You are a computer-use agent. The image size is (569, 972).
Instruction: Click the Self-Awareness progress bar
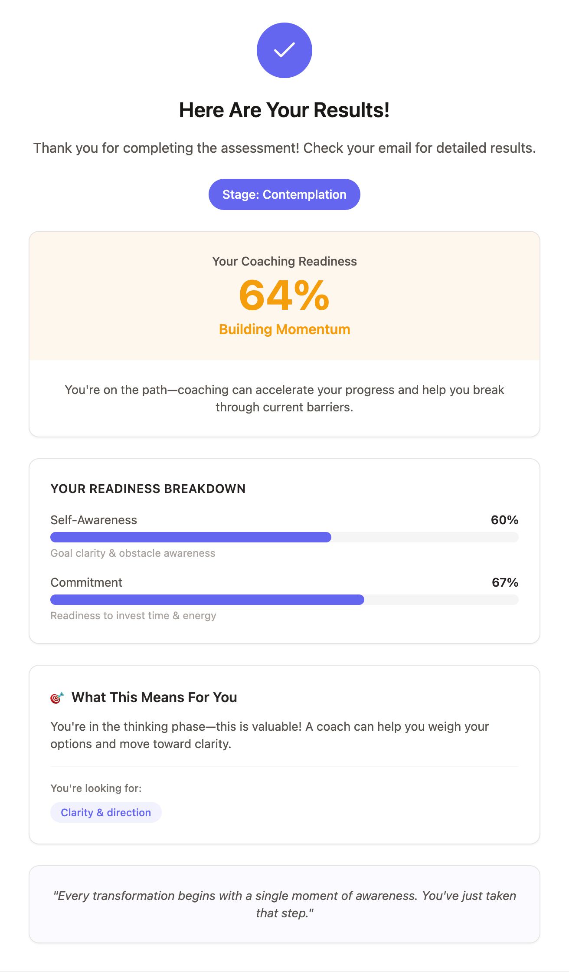click(x=284, y=537)
